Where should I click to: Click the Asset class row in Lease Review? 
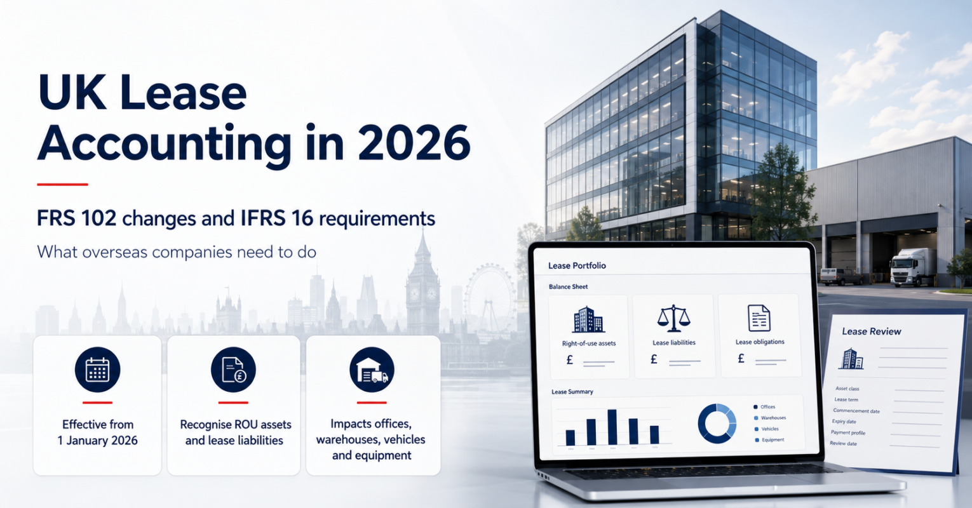coord(889,389)
